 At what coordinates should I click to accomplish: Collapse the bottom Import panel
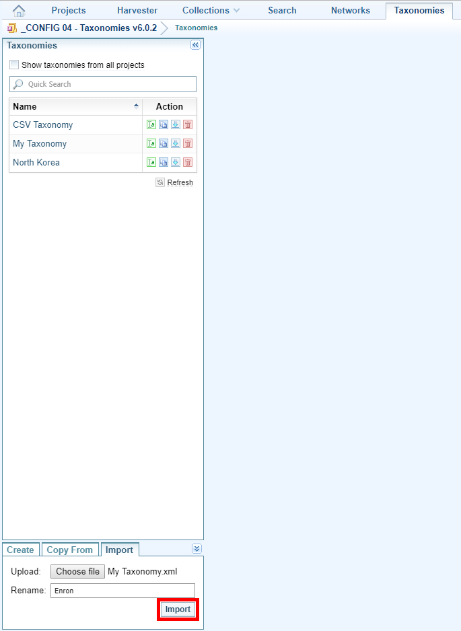tap(197, 549)
